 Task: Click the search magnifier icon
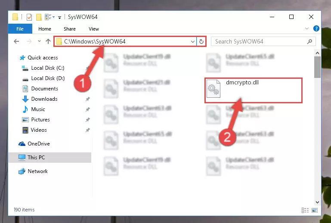tap(309, 42)
